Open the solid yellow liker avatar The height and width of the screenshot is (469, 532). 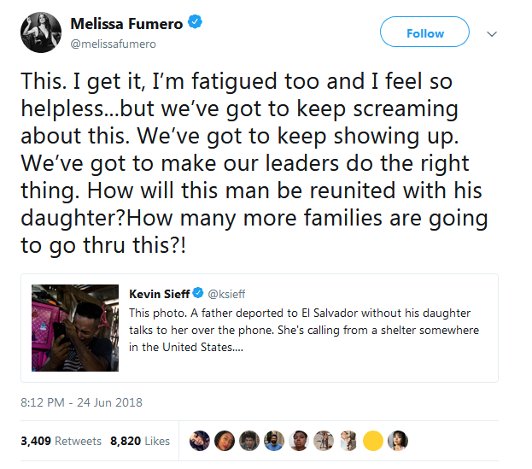(372, 441)
